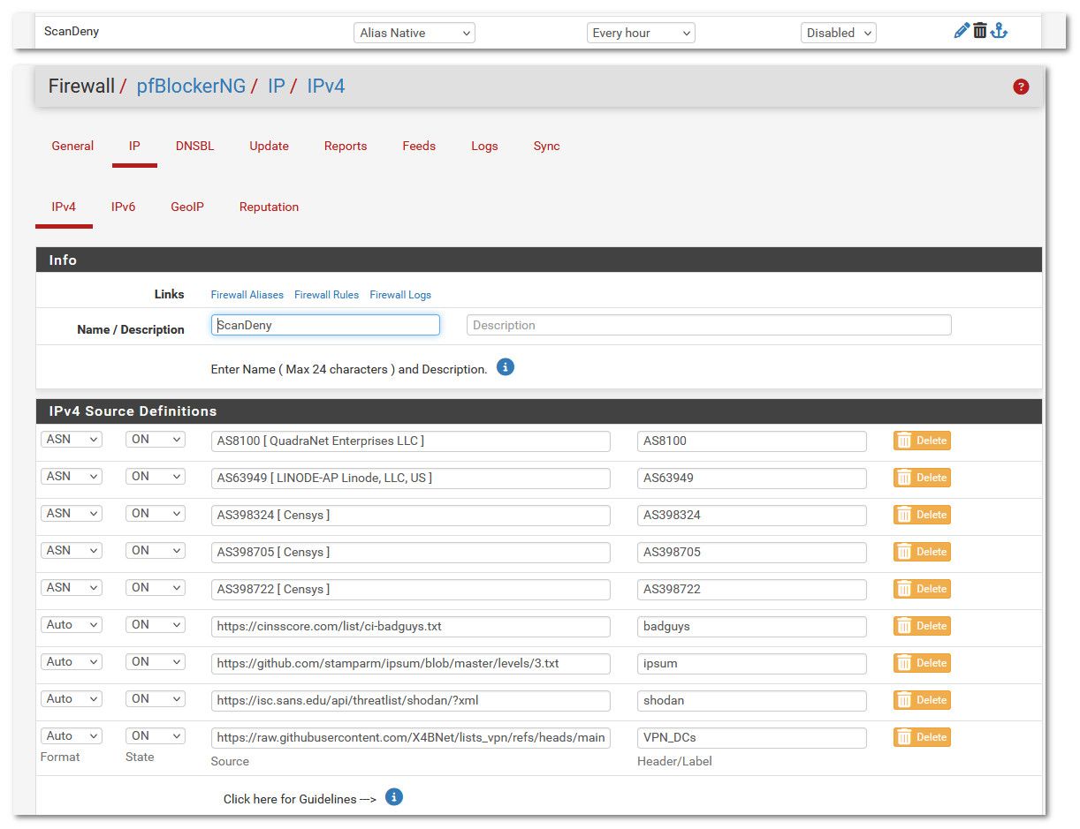The height and width of the screenshot is (829, 1080).
Task: Toggle ON state for the badguys row
Action: coord(155,625)
